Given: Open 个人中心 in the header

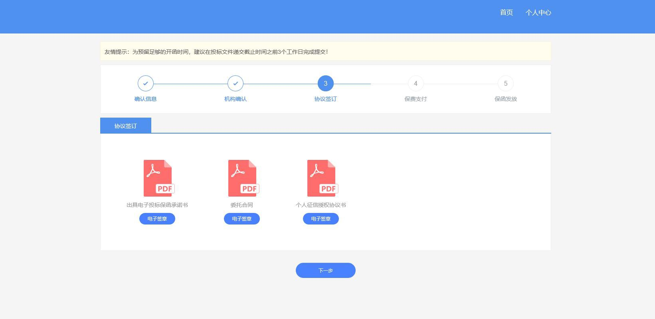Looking at the screenshot, I should [x=538, y=12].
